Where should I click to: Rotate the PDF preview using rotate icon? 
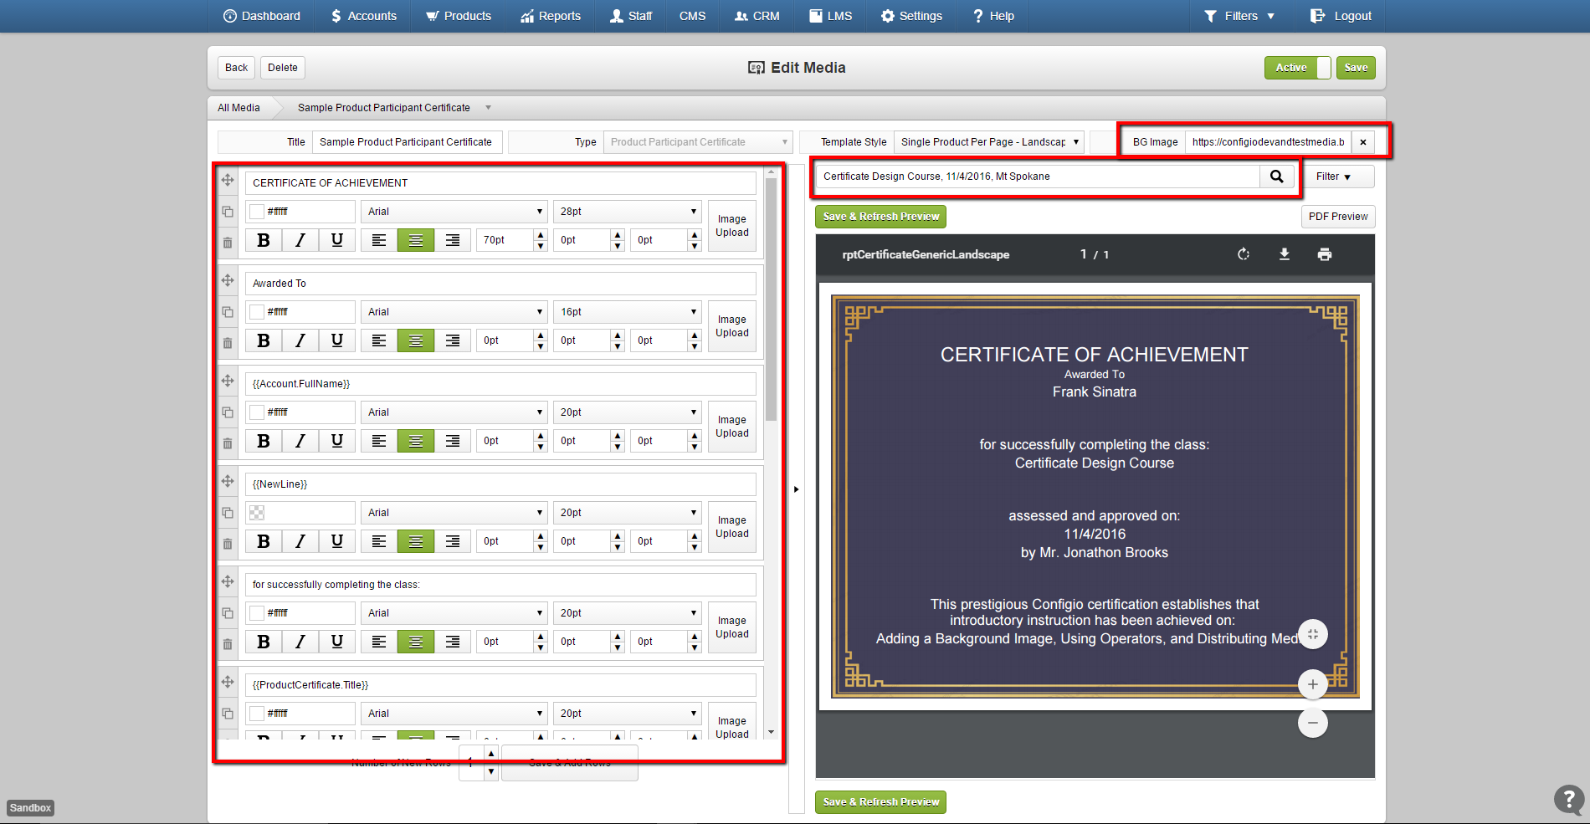[x=1244, y=254]
